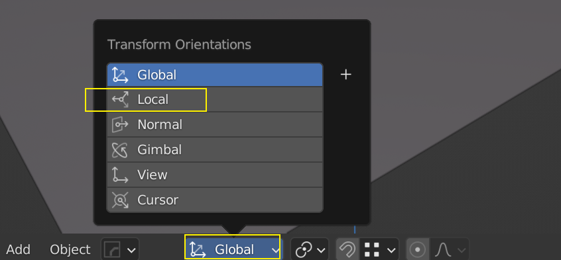
Task: Click the View orientation icon
Action: pyautogui.click(x=120, y=175)
